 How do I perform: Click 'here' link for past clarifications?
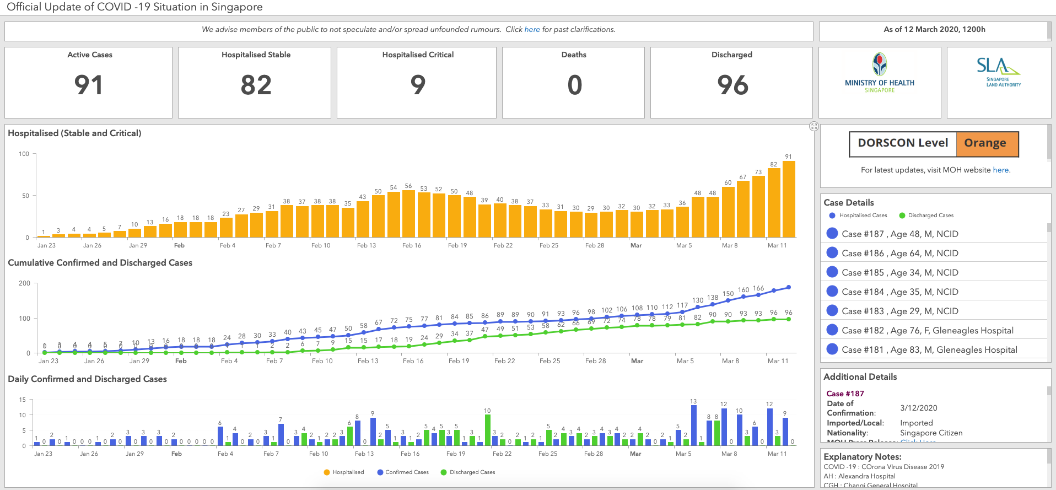[x=532, y=29]
